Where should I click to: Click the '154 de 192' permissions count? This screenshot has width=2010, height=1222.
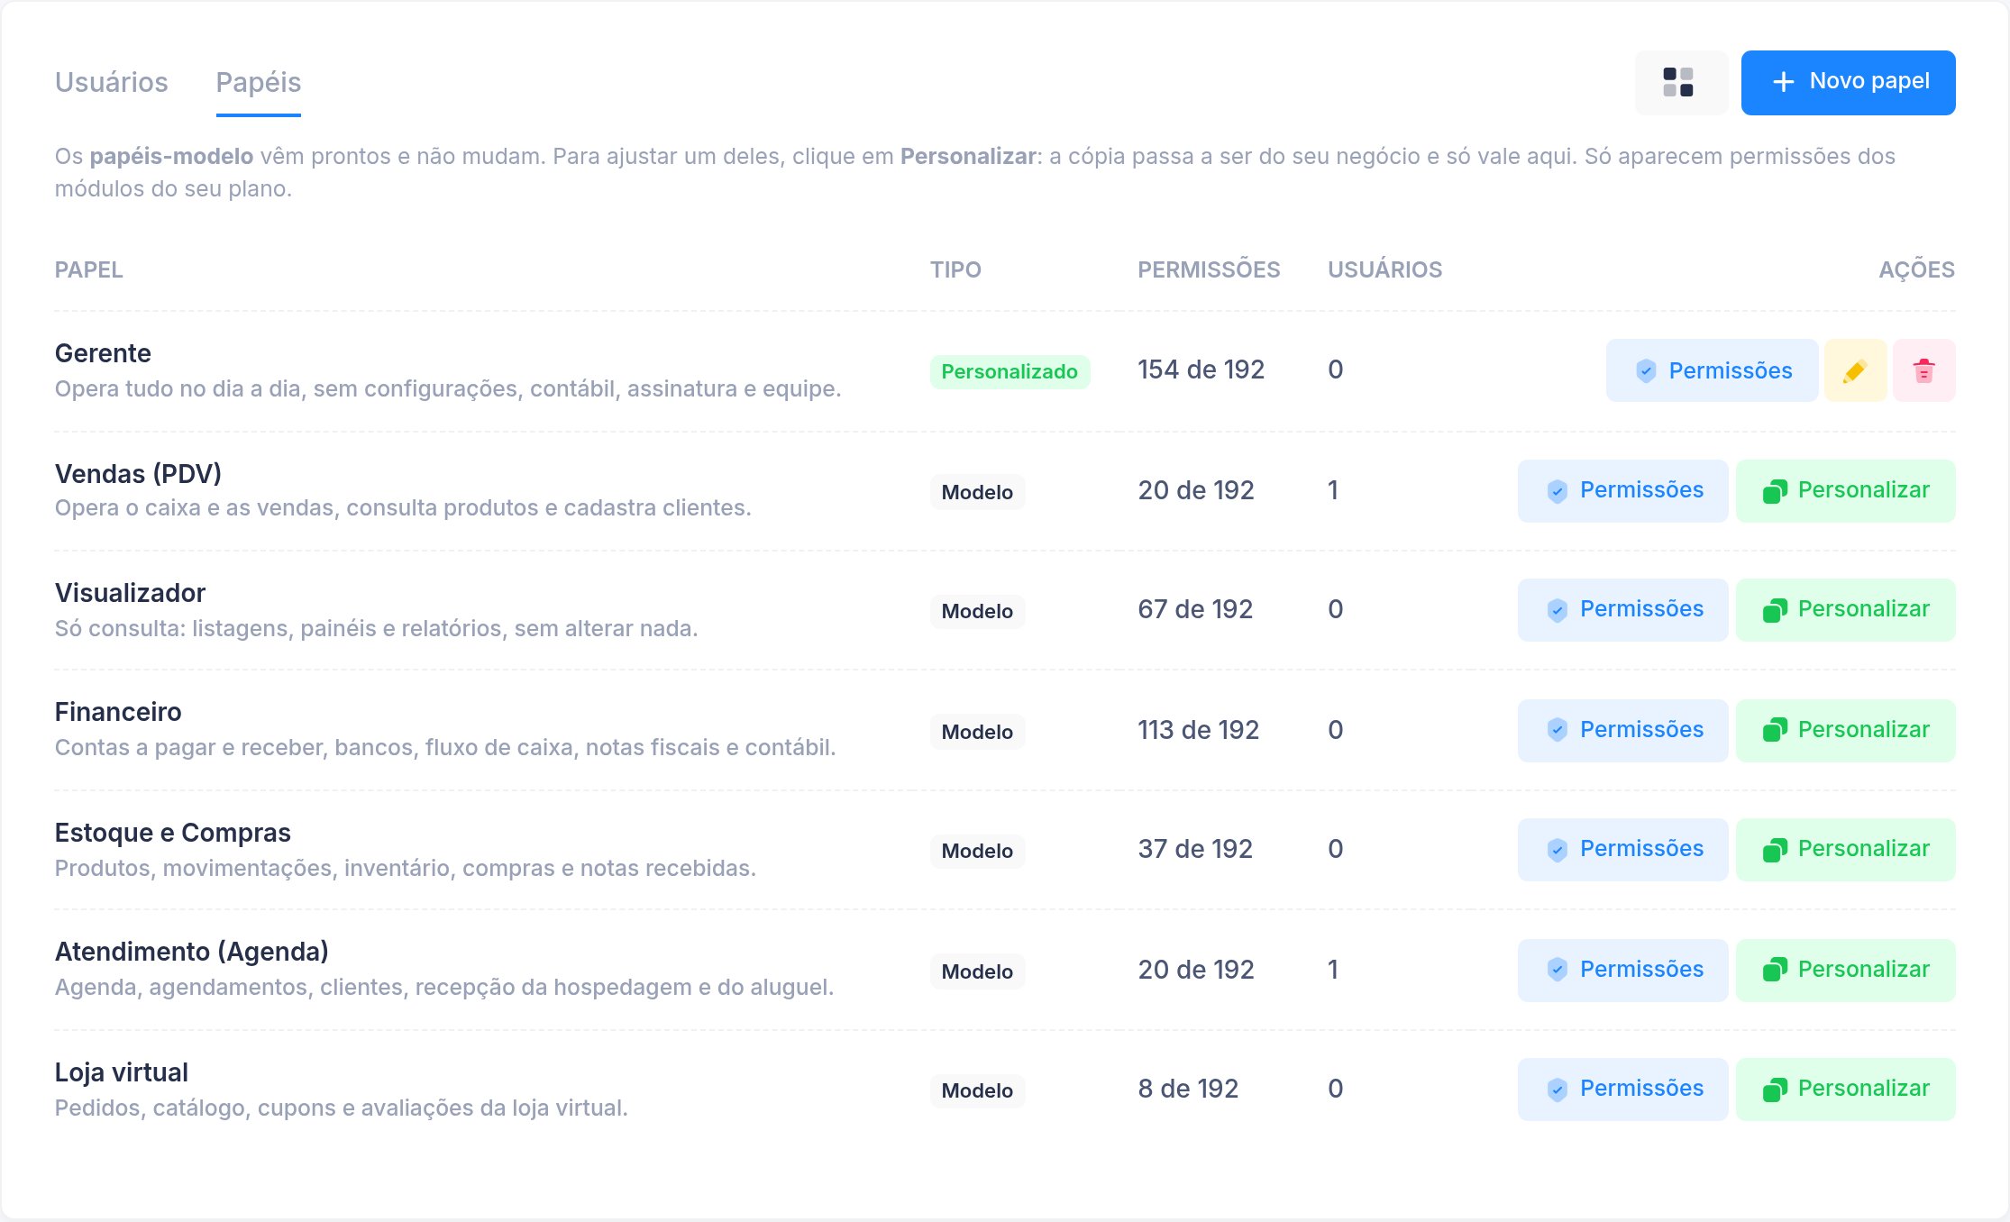1201,369
